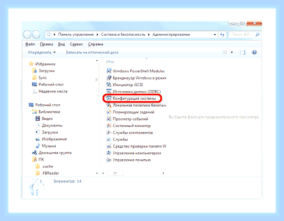
Task: Click the Имя column header
Action: 110,62
